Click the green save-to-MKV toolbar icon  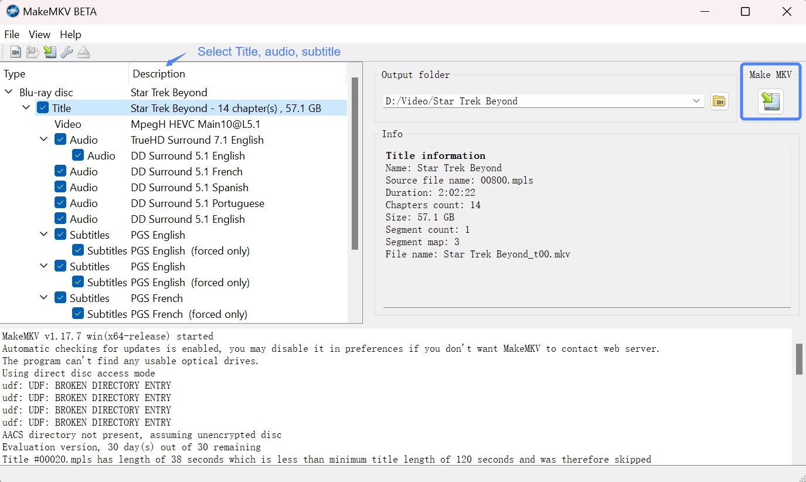click(50, 52)
